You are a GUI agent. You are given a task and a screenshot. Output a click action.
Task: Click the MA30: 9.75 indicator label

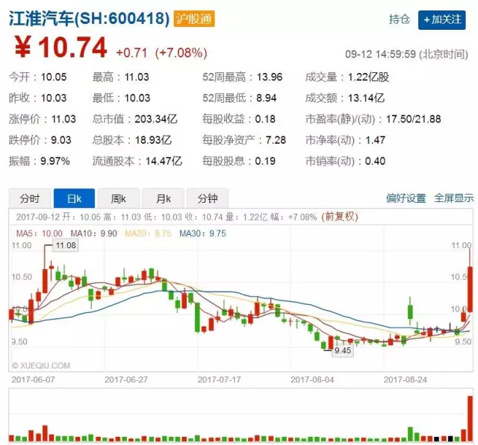(202, 233)
